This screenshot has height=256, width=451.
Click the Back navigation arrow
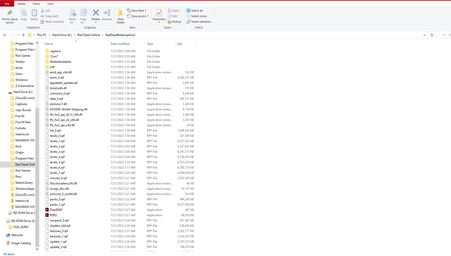point(5,35)
